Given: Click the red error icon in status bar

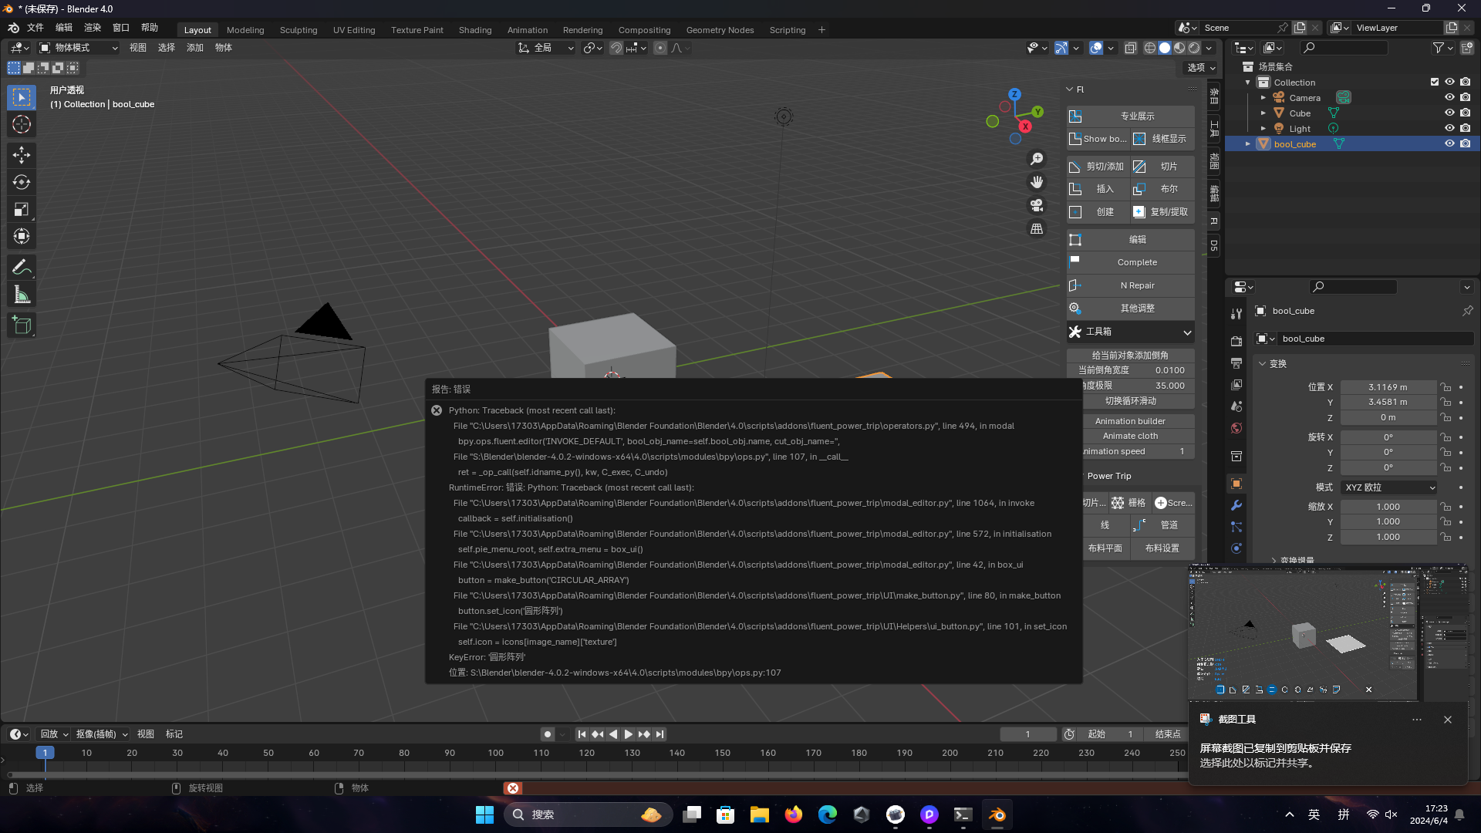Looking at the screenshot, I should coord(513,788).
